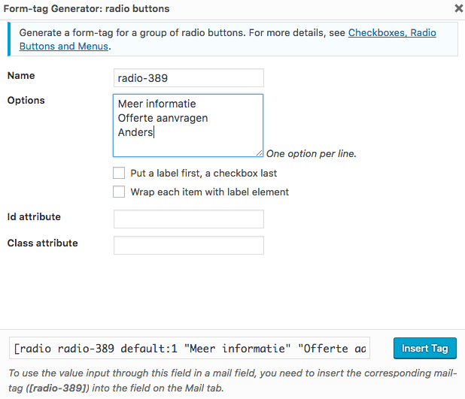This screenshot has width=465, height=399.
Task: Place cursor on 'Meer informatie' option line
Action: pyautogui.click(x=157, y=104)
